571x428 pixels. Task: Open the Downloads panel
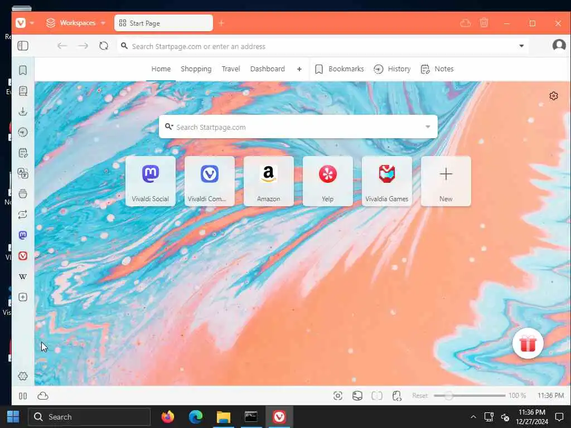[x=23, y=111]
